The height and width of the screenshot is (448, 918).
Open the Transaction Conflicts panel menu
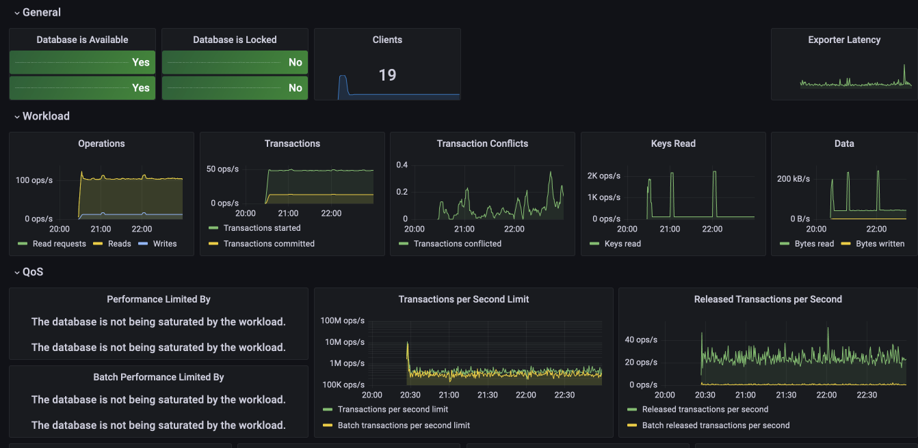click(482, 143)
